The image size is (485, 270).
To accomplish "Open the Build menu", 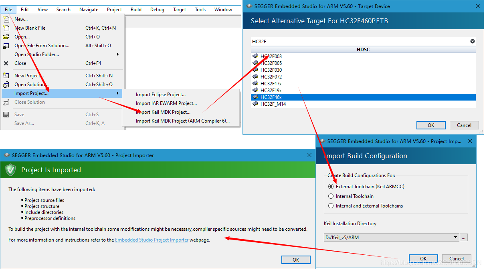I will (x=136, y=9).
